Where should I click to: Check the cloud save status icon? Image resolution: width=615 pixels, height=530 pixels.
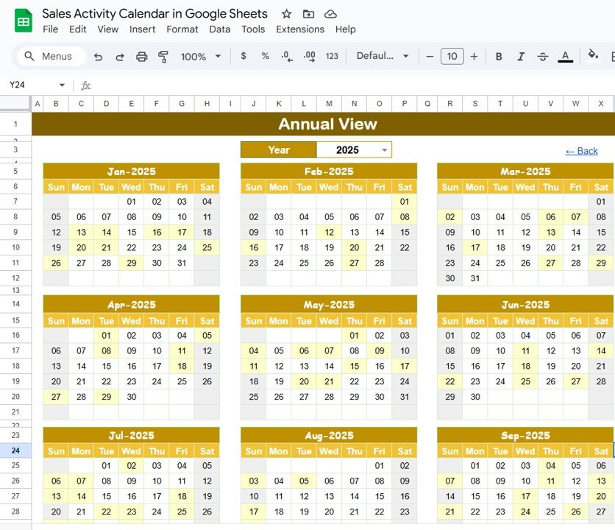tap(330, 14)
